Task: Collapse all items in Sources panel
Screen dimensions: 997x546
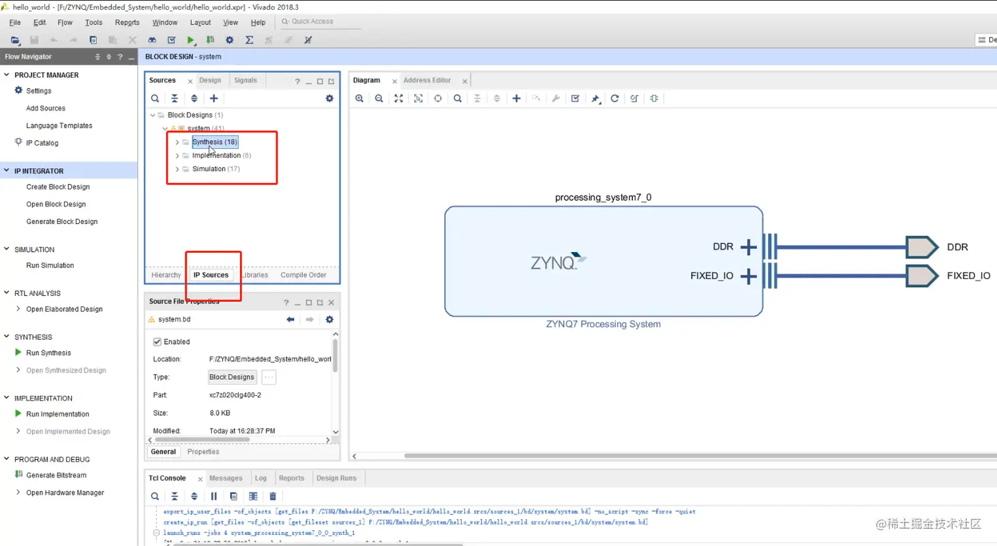Action: pos(174,98)
